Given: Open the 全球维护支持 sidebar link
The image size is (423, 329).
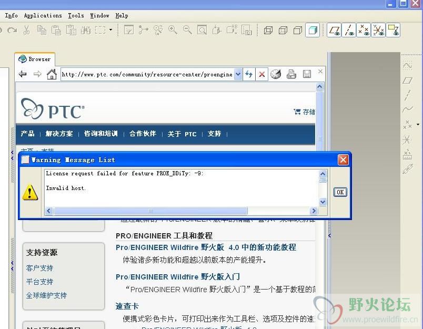Looking at the screenshot, I should (x=46, y=295).
